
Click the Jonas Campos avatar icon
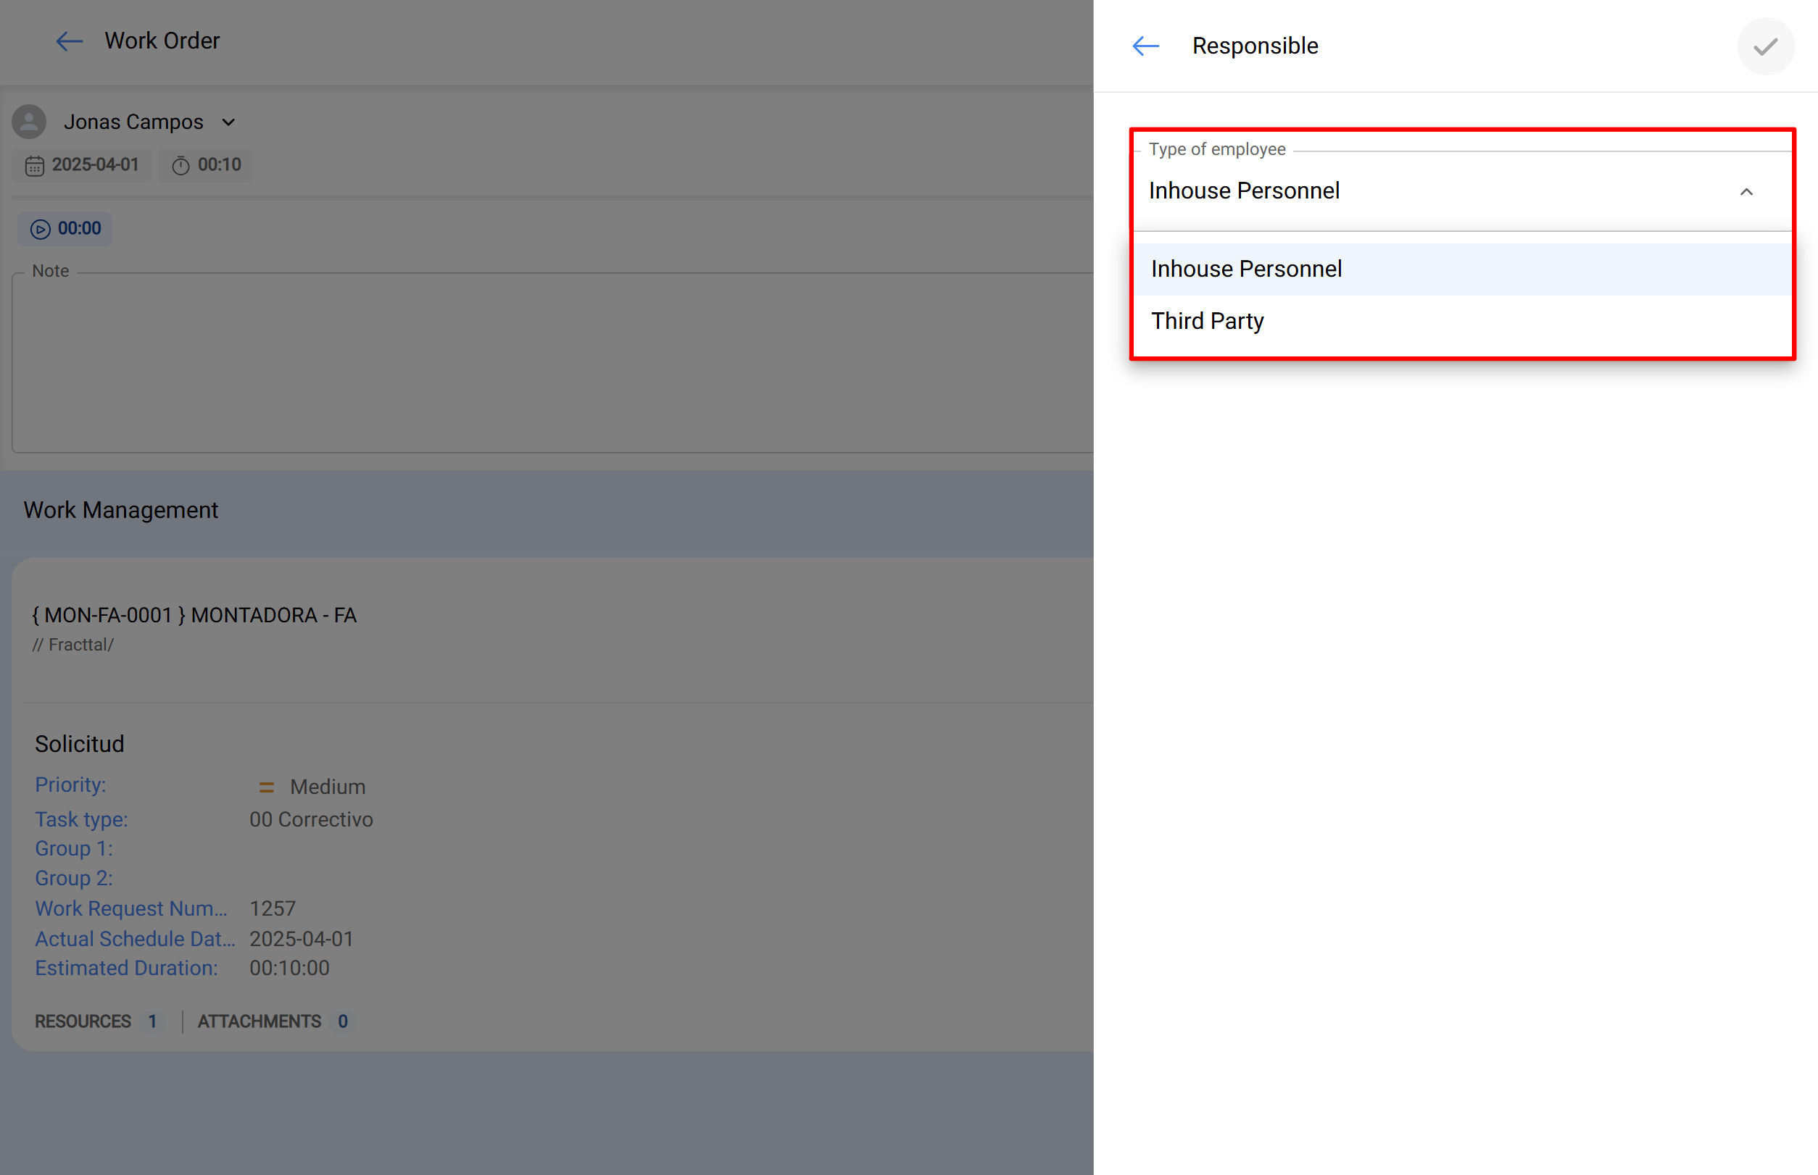(29, 122)
